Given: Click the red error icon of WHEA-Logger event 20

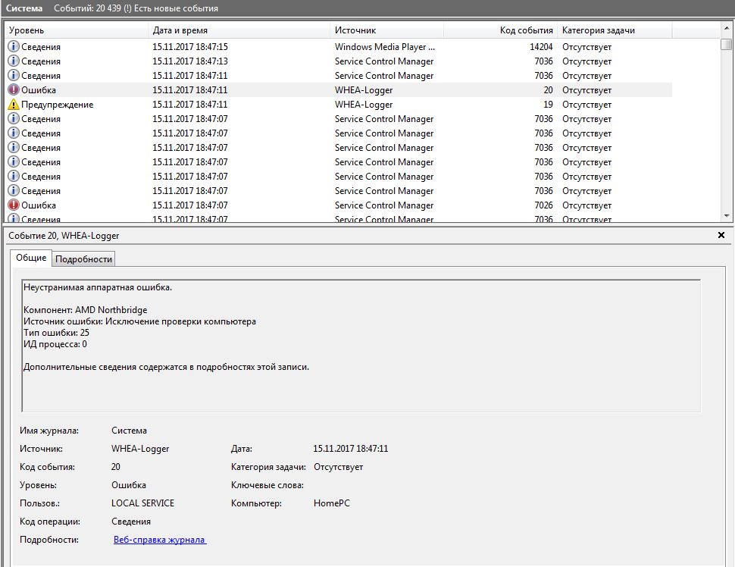Looking at the screenshot, I should [14, 89].
